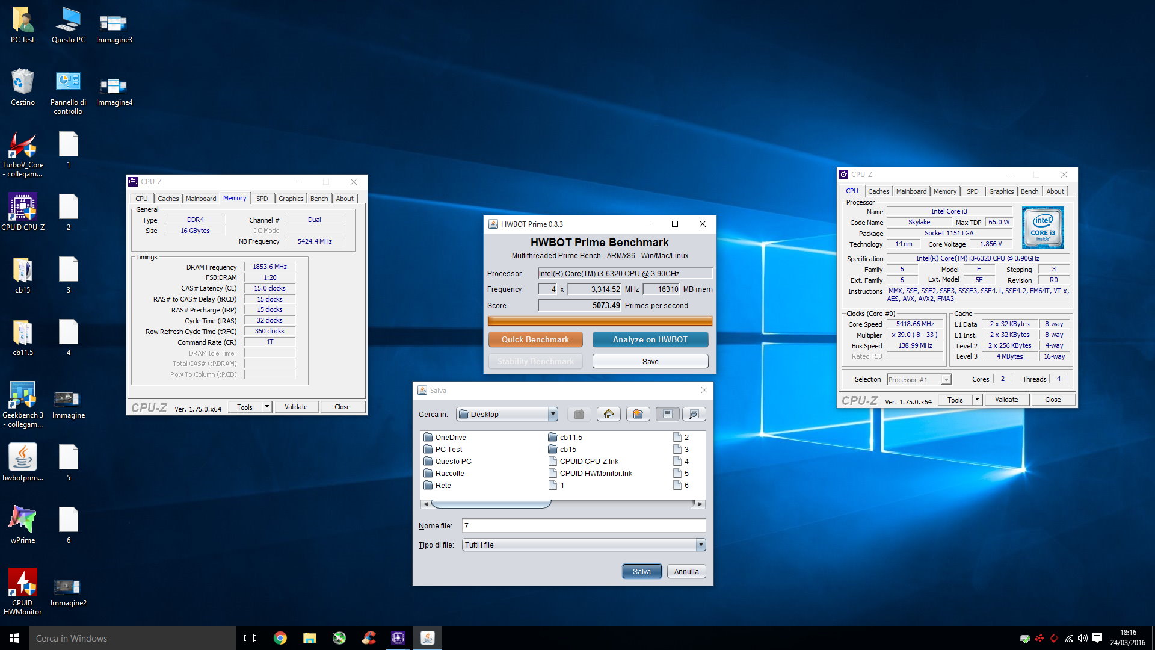1155x650 pixels.
Task: Open the Graphics tab in the left CPU-Z window
Action: coord(291,199)
